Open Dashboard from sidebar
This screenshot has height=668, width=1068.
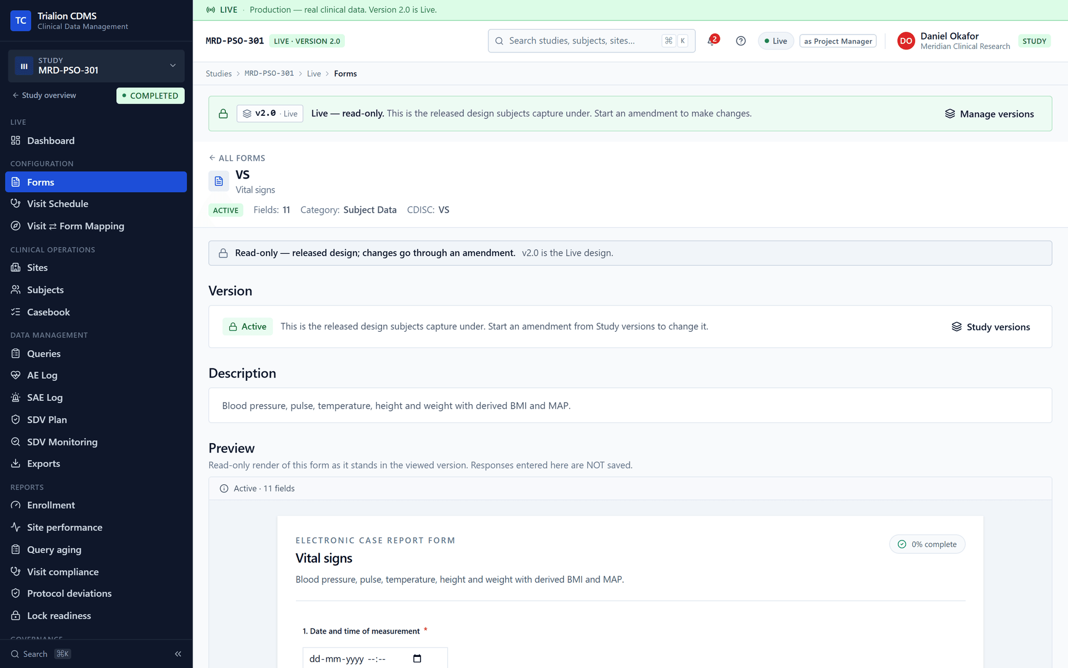click(96, 141)
